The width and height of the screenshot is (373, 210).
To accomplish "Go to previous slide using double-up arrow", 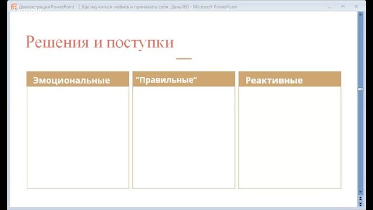I will [x=361, y=198].
